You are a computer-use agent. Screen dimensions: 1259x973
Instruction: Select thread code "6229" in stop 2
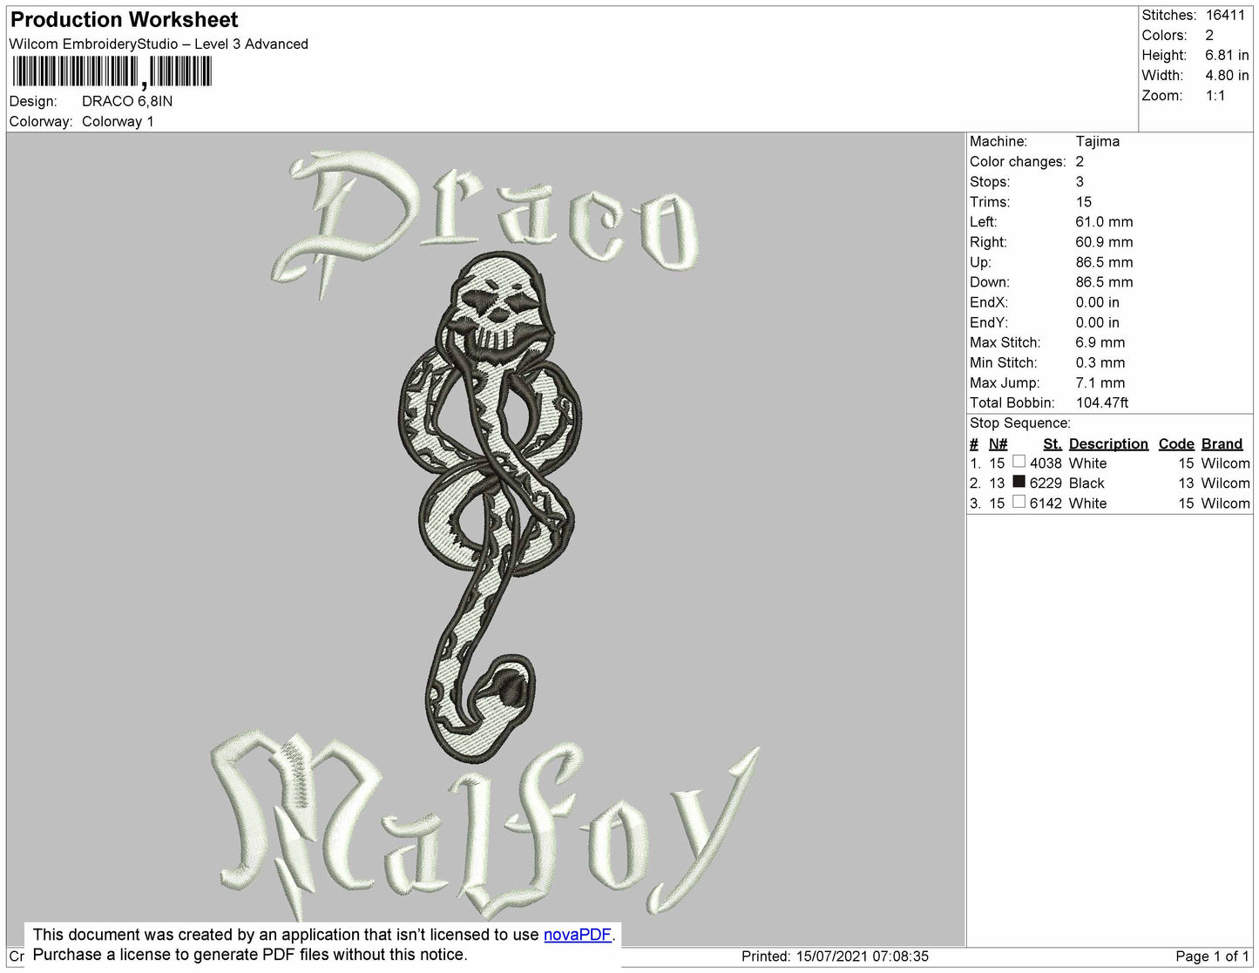[x=1046, y=483]
